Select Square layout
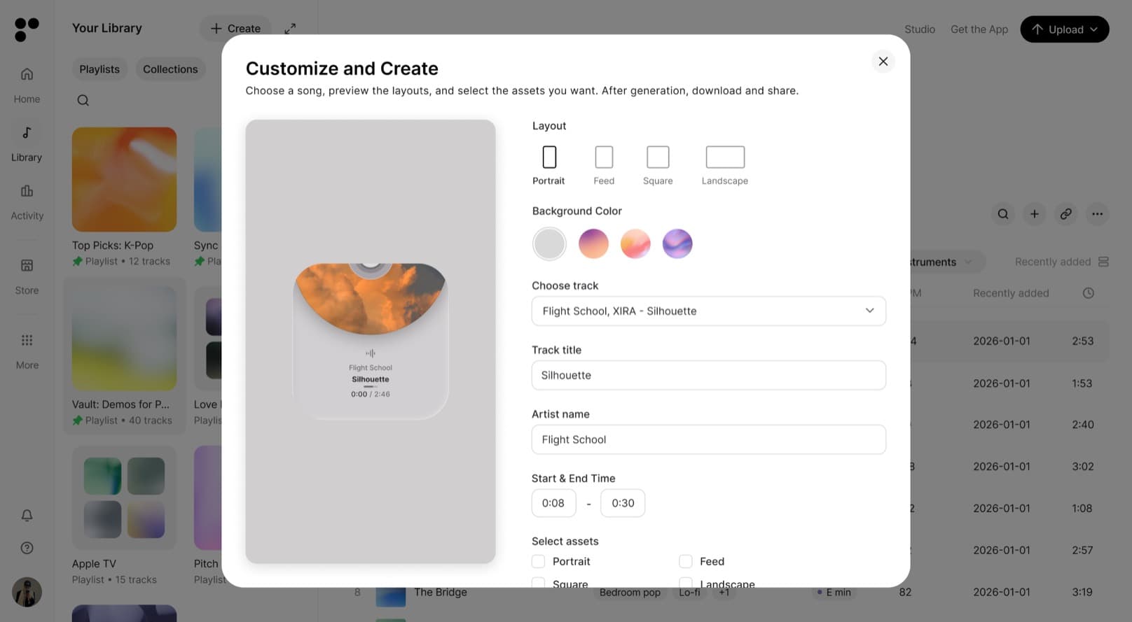This screenshot has width=1132, height=622. point(658,165)
